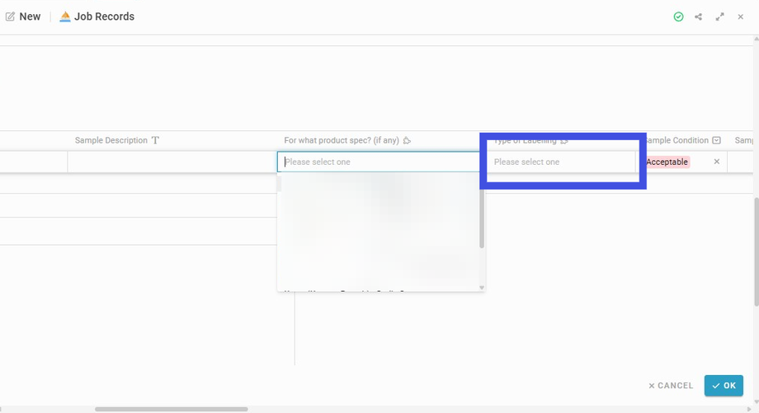Confirm with the OK button
Screen dimensions: 759x413
coord(724,386)
